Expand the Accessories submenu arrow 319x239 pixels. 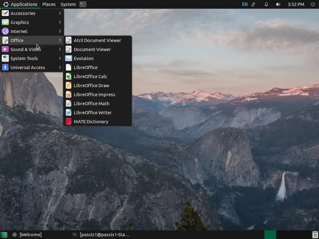60,13
